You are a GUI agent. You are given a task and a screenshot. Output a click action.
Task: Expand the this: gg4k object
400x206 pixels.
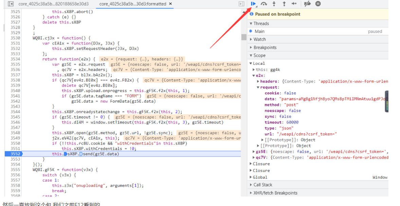pos(254,70)
